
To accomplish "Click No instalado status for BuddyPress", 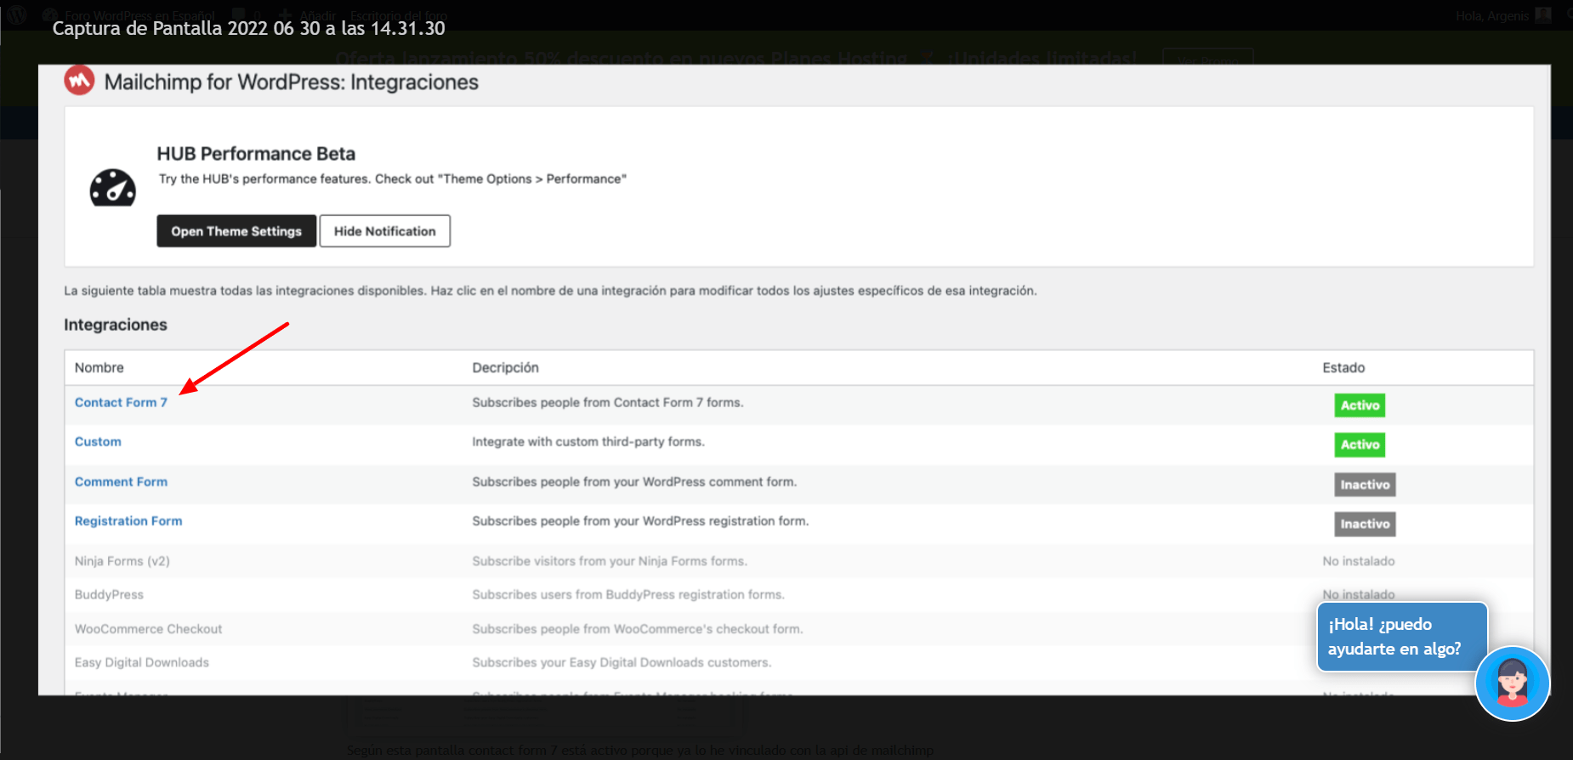I will [1359, 594].
